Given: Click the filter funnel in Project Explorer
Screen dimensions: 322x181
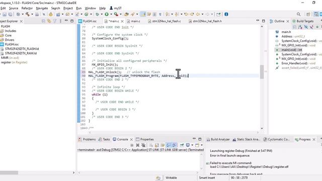Looking at the screenshot, I should pos(55,21).
